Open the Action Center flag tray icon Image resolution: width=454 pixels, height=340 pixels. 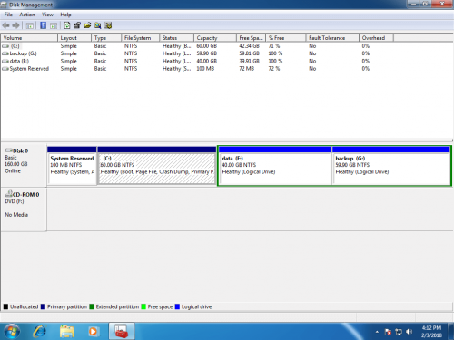point(388,332)
